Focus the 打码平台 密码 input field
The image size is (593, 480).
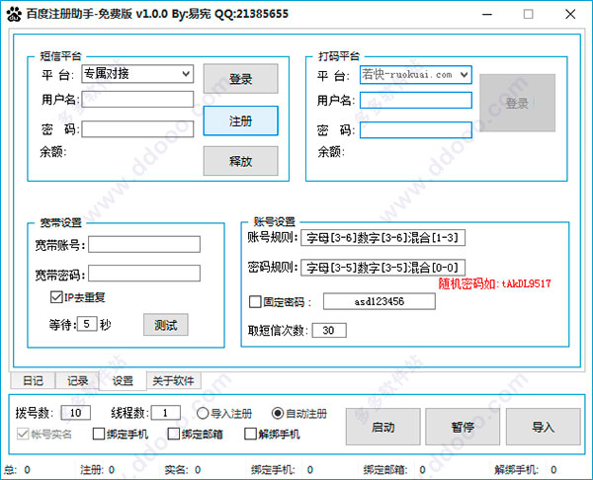416,129
